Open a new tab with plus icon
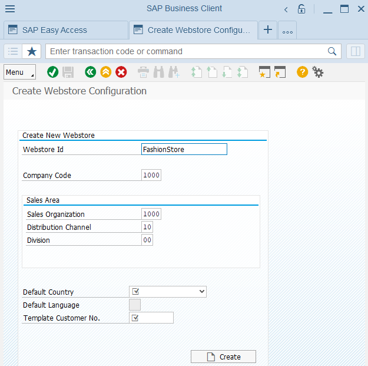Screen dimensions: 368x366 pyautogui.click(x=268, y=30)
